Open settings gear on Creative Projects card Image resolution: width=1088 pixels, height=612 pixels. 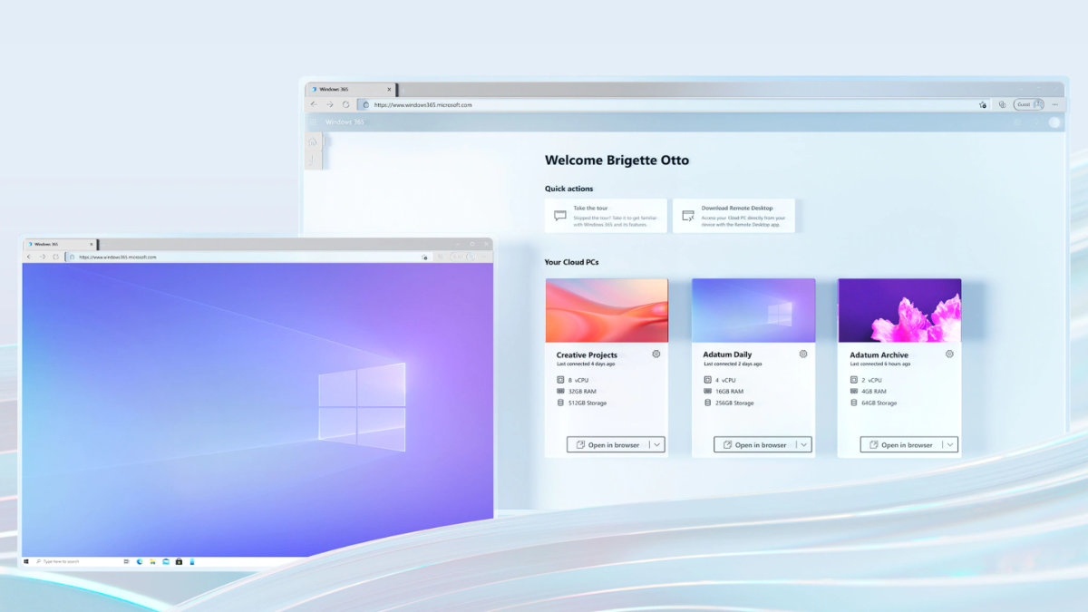(656, 354)
